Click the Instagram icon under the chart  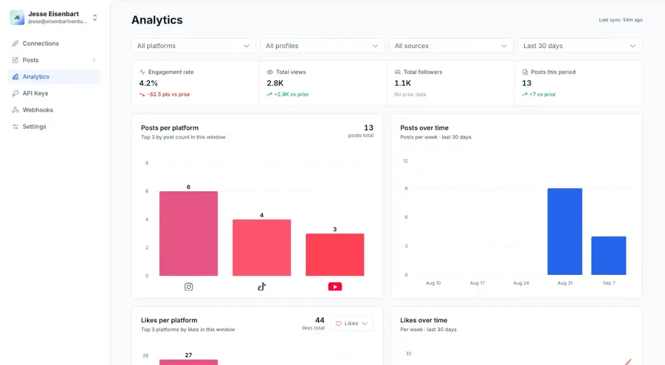click(x=188, y=286)
